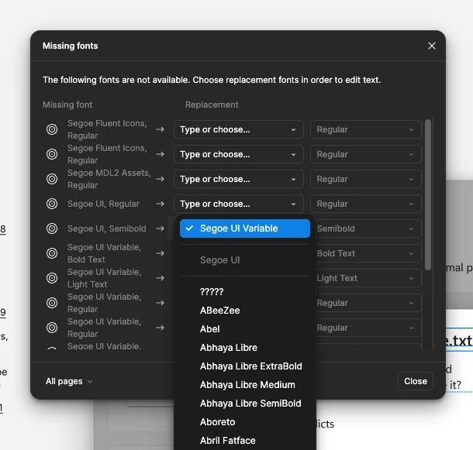Pick the ????? font entry
473x450 pixels.
[x=245, y=292]
